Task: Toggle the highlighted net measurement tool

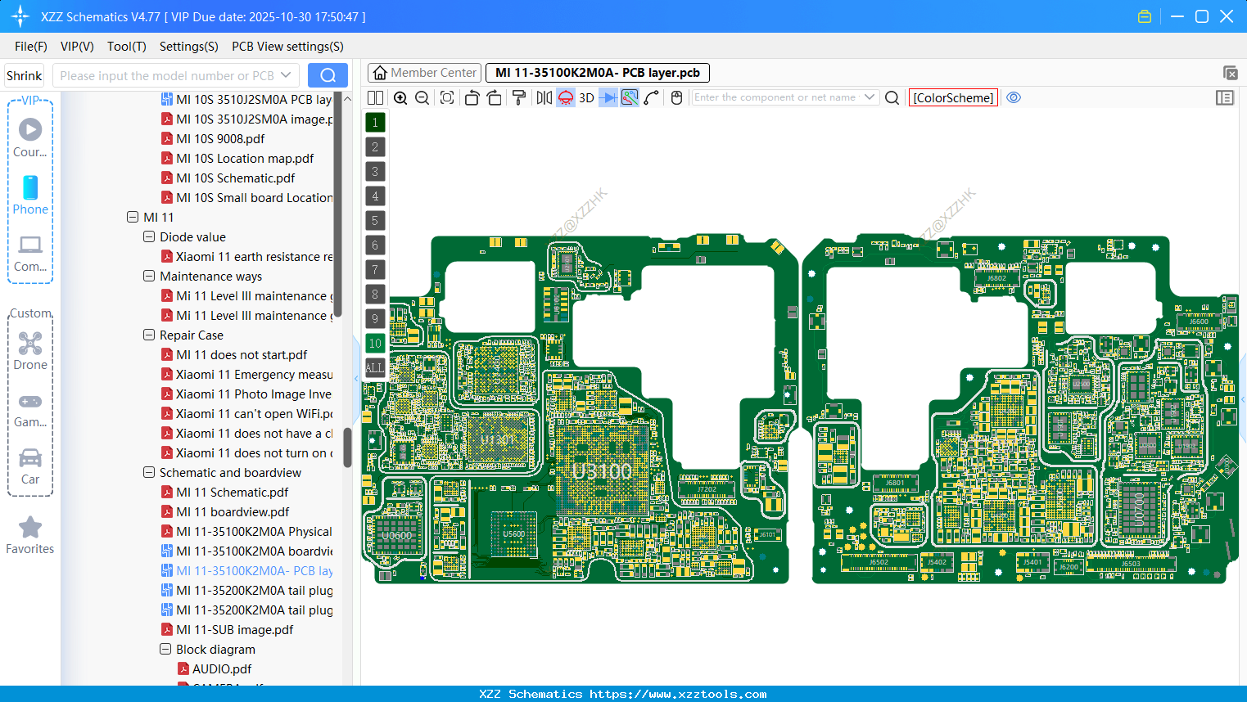Action: (x=630, y=97)
